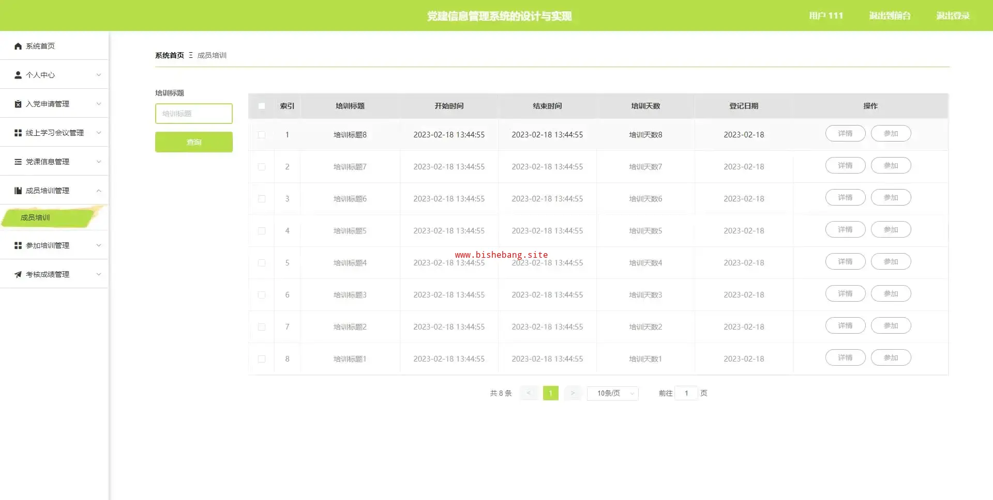Click the clipboard icon beside 入党申请管理
Viewport: 993px width, 500px height.
(18, 104)
